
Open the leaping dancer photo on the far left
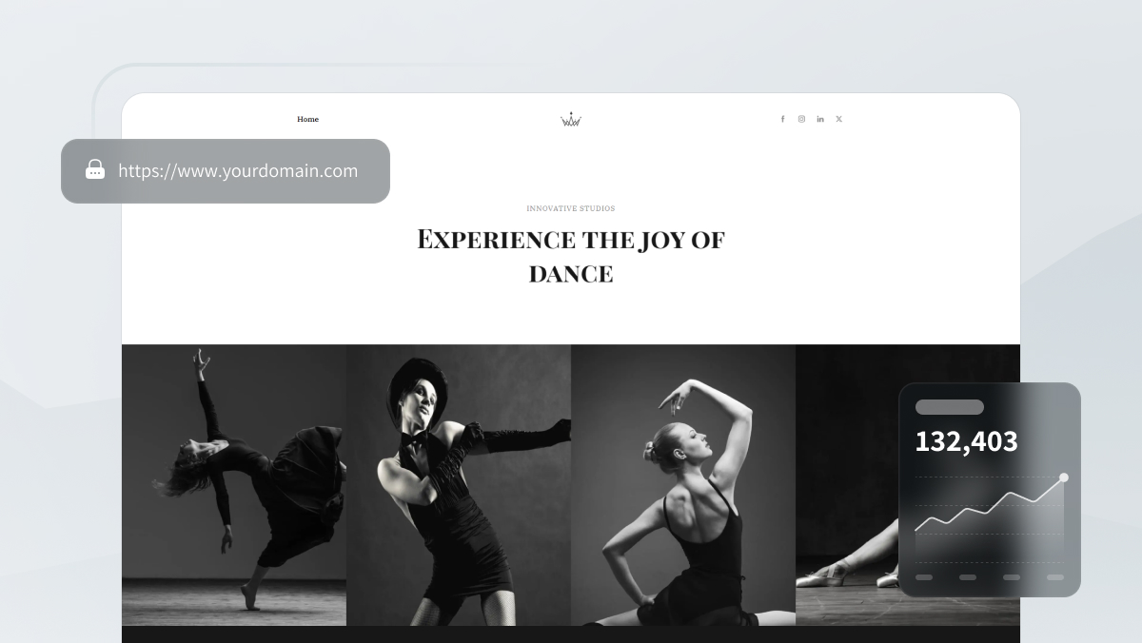point(234,484)
